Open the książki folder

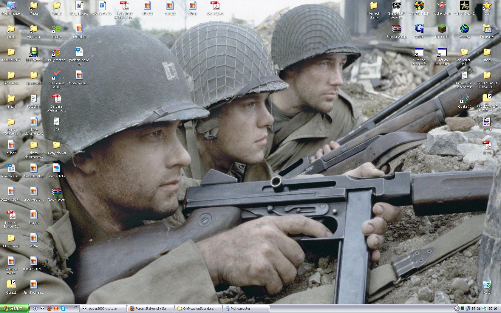[x=11, y=101]
